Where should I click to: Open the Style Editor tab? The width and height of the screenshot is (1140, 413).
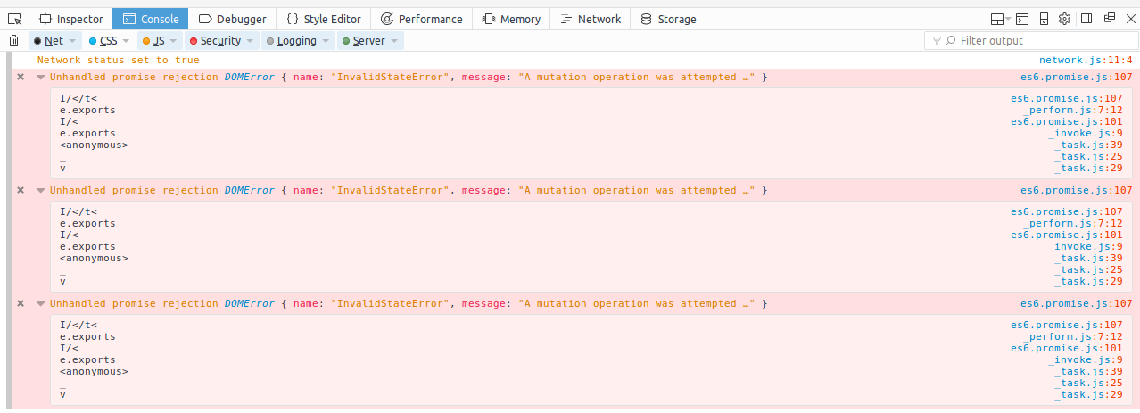[x=324, y=19]
